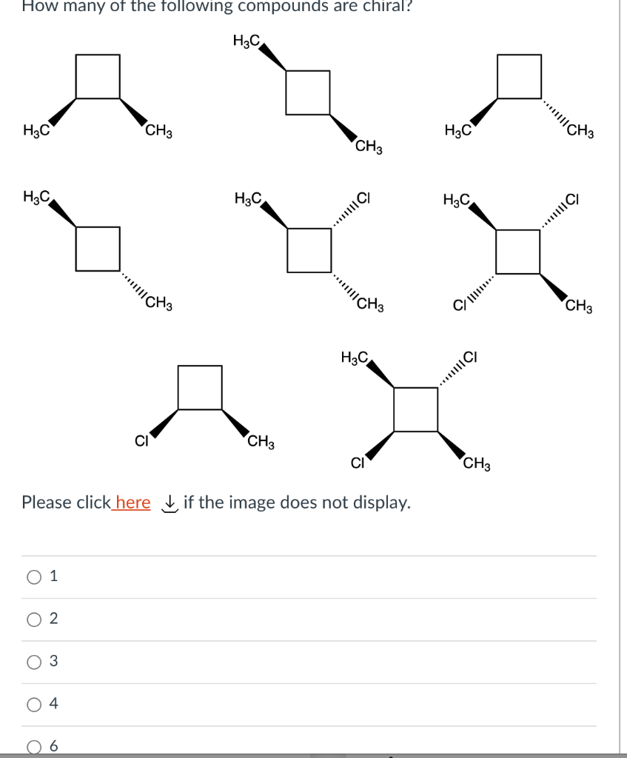Click the horizontal scrollbar at the bottom

coord(311,755)
